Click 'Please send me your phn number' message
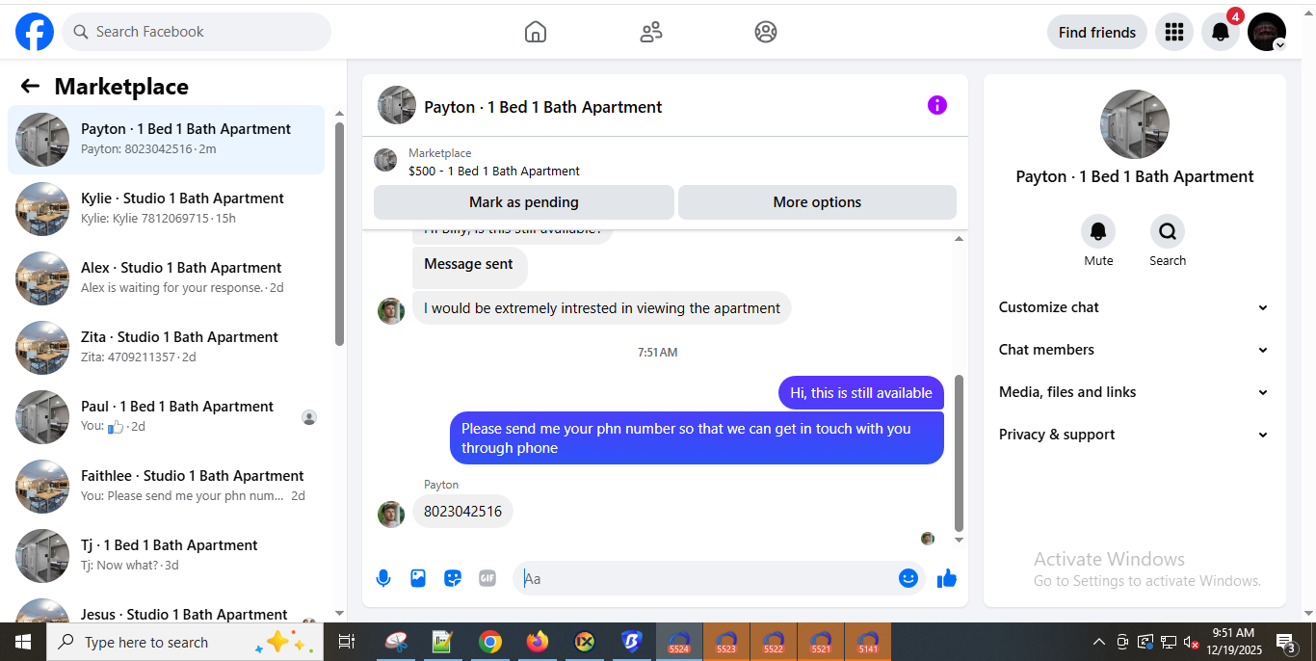1316x661 pixels. point(697,437)
